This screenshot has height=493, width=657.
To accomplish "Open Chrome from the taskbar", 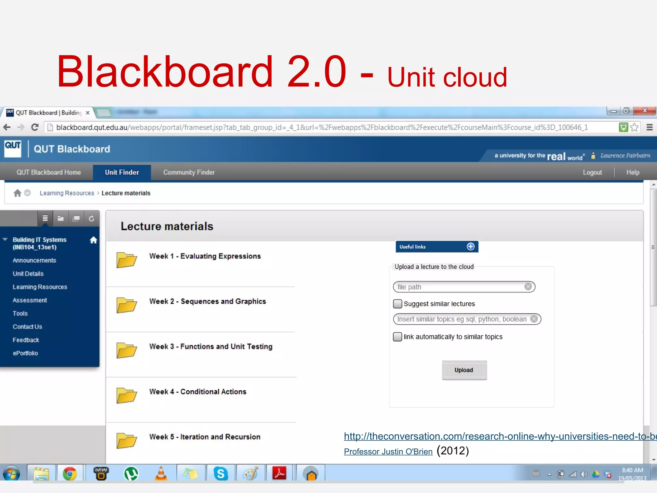I will 70,474.
